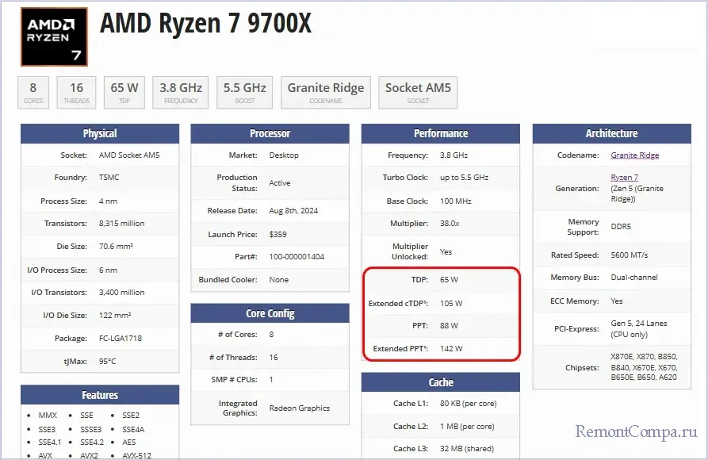The height and width of the screenshot is (460, 708).
Task: Click the Extended PPT 142 W value
Action: (451, 348)
